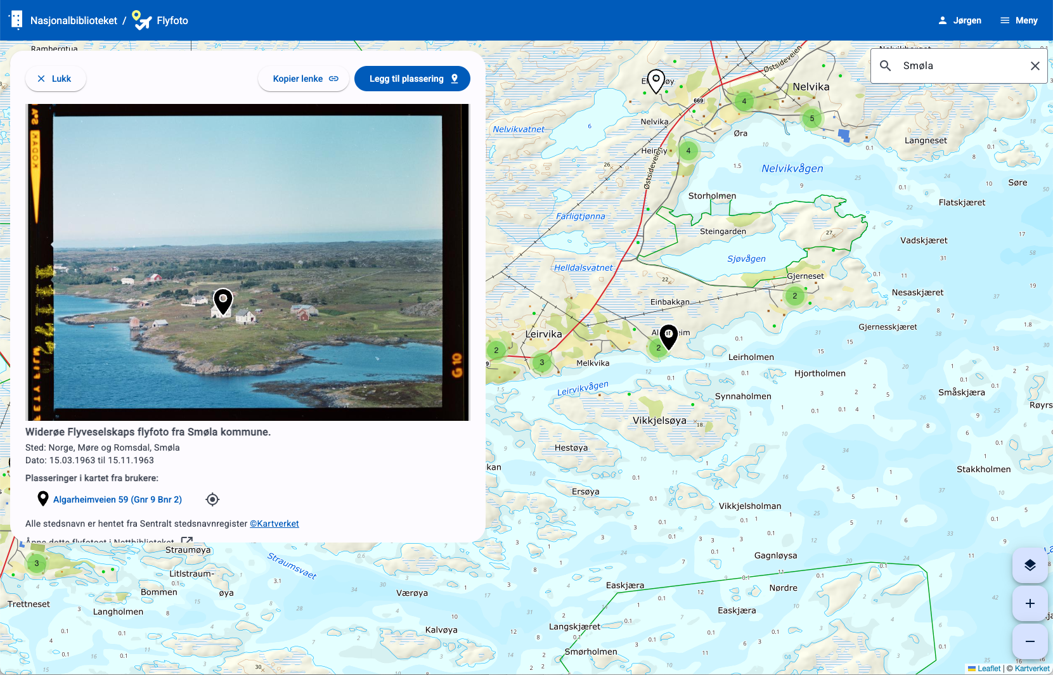This screenshot has width=1053, height=675.
Task: Follow the ©Kartverket link in panel
Action: tap(275, 524)
